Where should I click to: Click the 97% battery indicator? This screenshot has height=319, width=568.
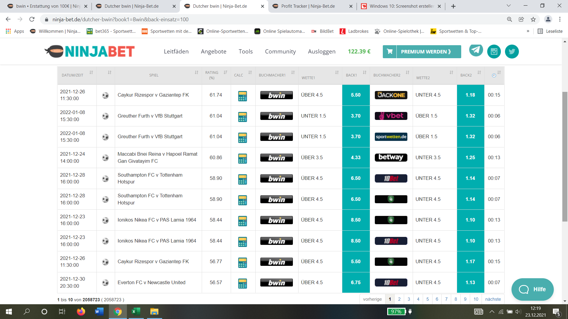click(x=396, y=312)
